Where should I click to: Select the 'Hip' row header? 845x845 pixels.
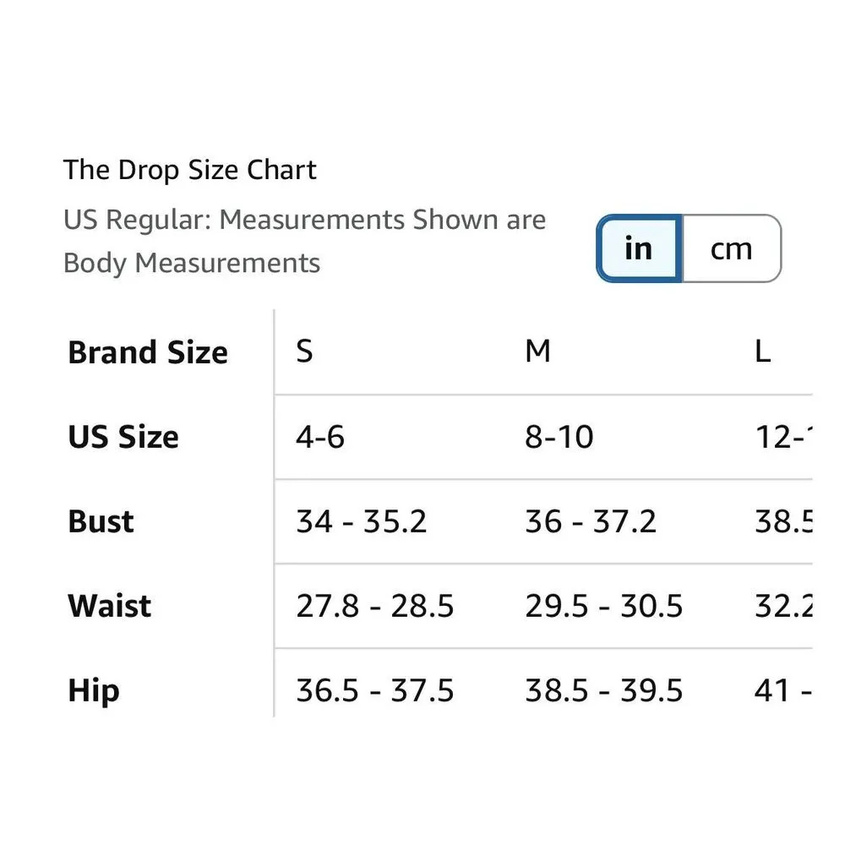tap(94, 690)
